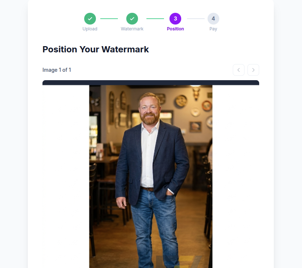302x268 pixels.
Task: Click the "Image 1 of 1" counter text
Action: (57, 70)
